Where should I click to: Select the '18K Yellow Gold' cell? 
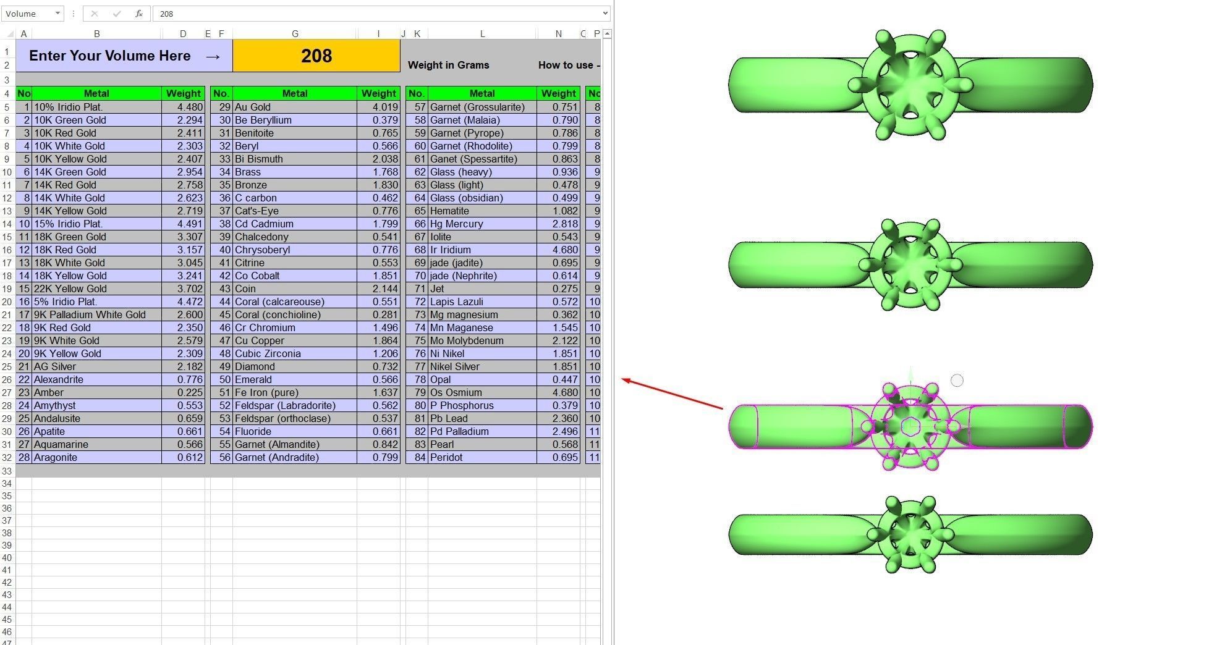[96, 276]
